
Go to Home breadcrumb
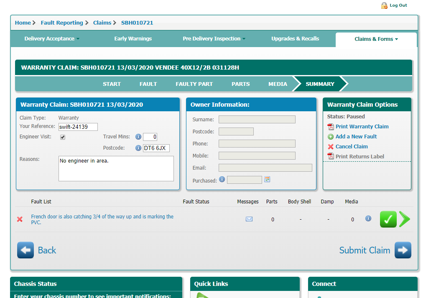tap(23, 23)
